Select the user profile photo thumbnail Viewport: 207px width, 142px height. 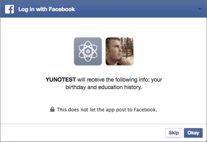(119, 51)
